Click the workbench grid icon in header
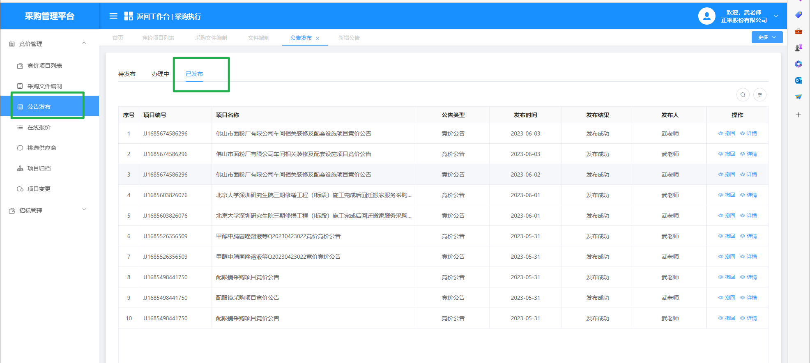The height and width of the screenshot is (363, 810). [129, 16]
